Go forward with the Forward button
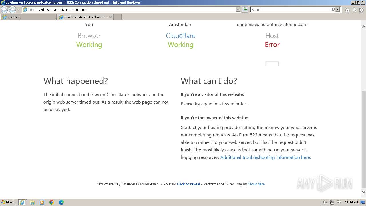 pos(12,10)
